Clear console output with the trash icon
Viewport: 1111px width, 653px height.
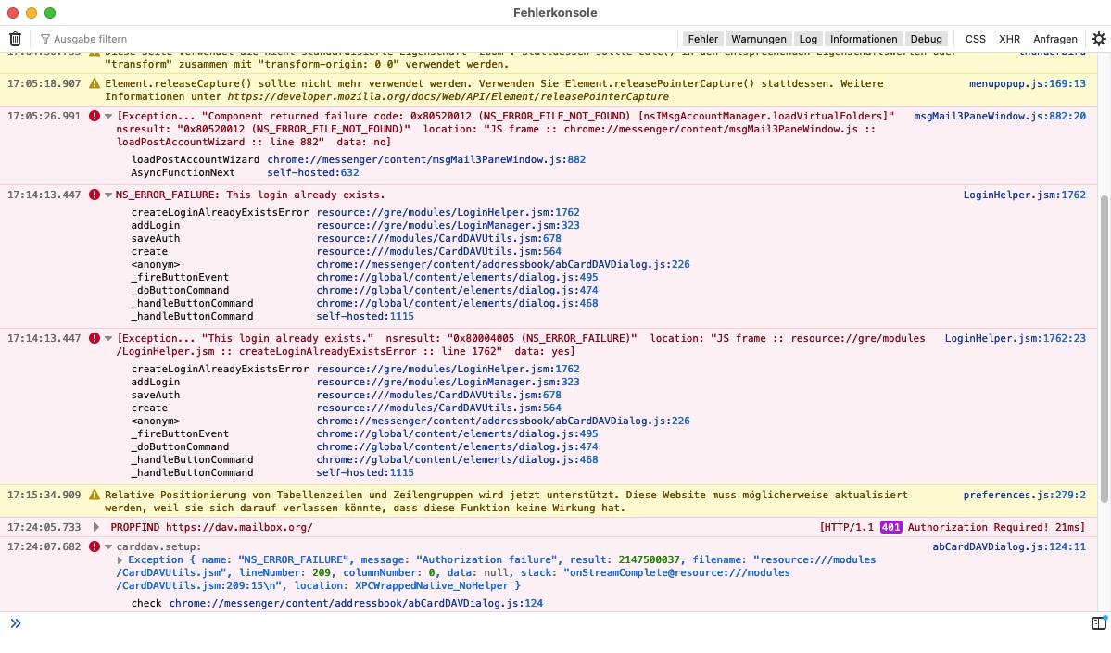15,39
